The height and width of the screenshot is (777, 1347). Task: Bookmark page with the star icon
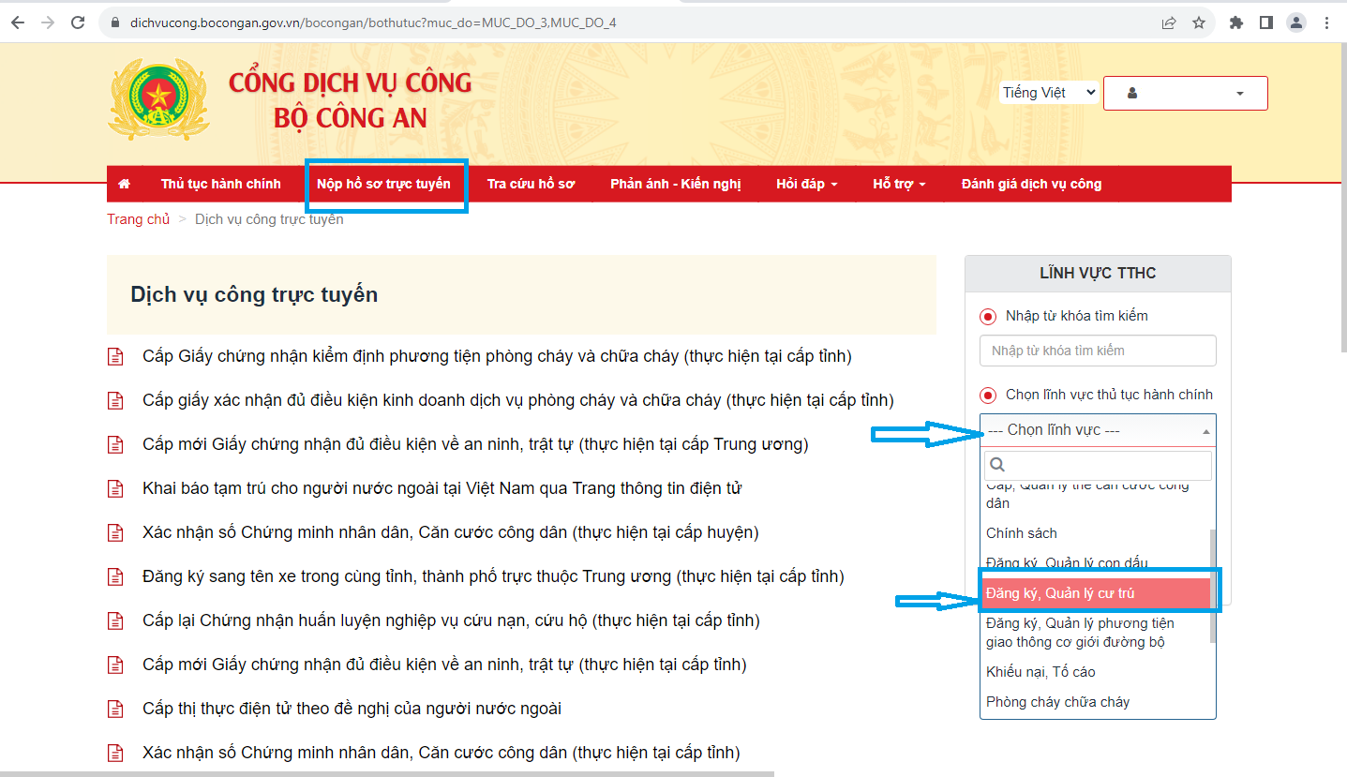1199,22
